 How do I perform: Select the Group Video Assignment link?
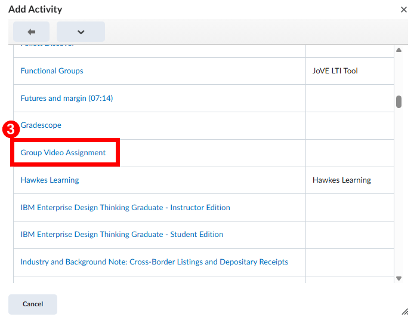63,153
